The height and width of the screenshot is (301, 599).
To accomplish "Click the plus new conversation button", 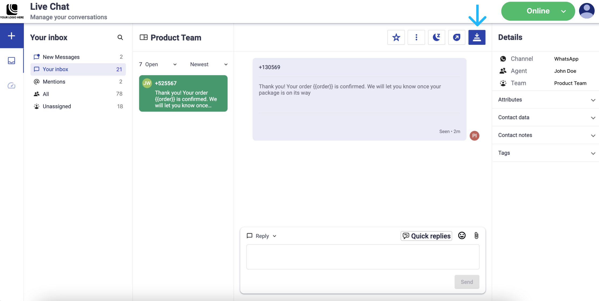I will click(12, 36).
